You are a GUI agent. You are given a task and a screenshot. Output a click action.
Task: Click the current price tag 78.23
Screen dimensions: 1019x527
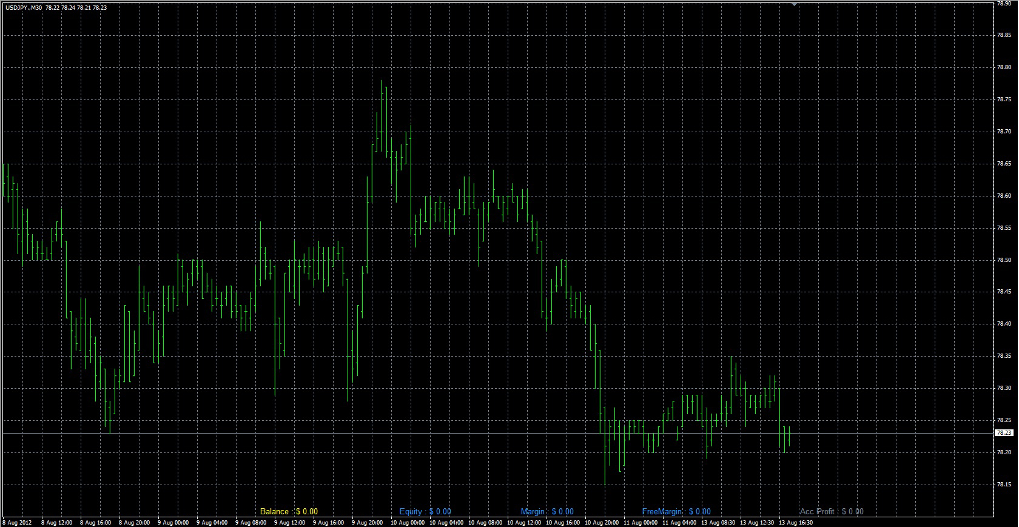(x=1004, y=433)
